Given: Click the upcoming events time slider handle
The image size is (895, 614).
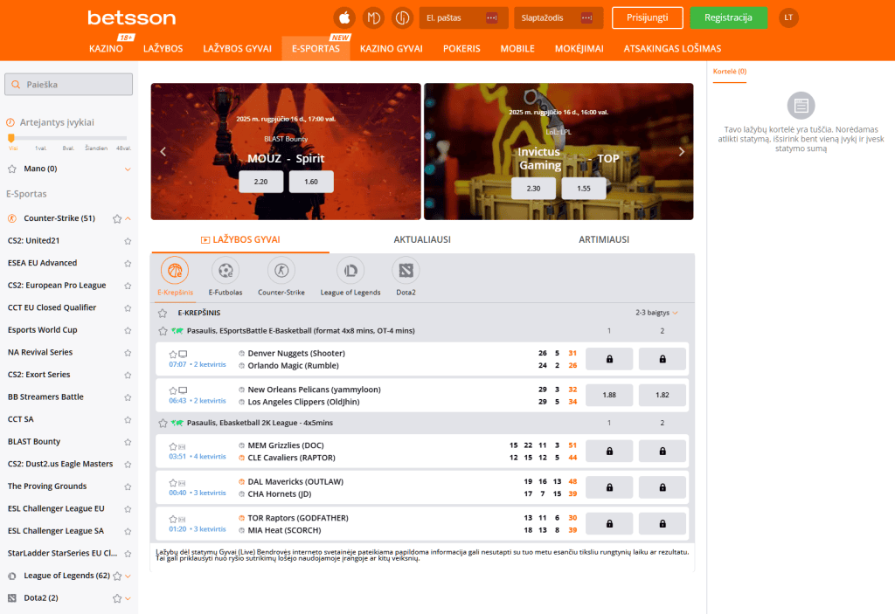Looking at the screenshot, I should (10, 138).
